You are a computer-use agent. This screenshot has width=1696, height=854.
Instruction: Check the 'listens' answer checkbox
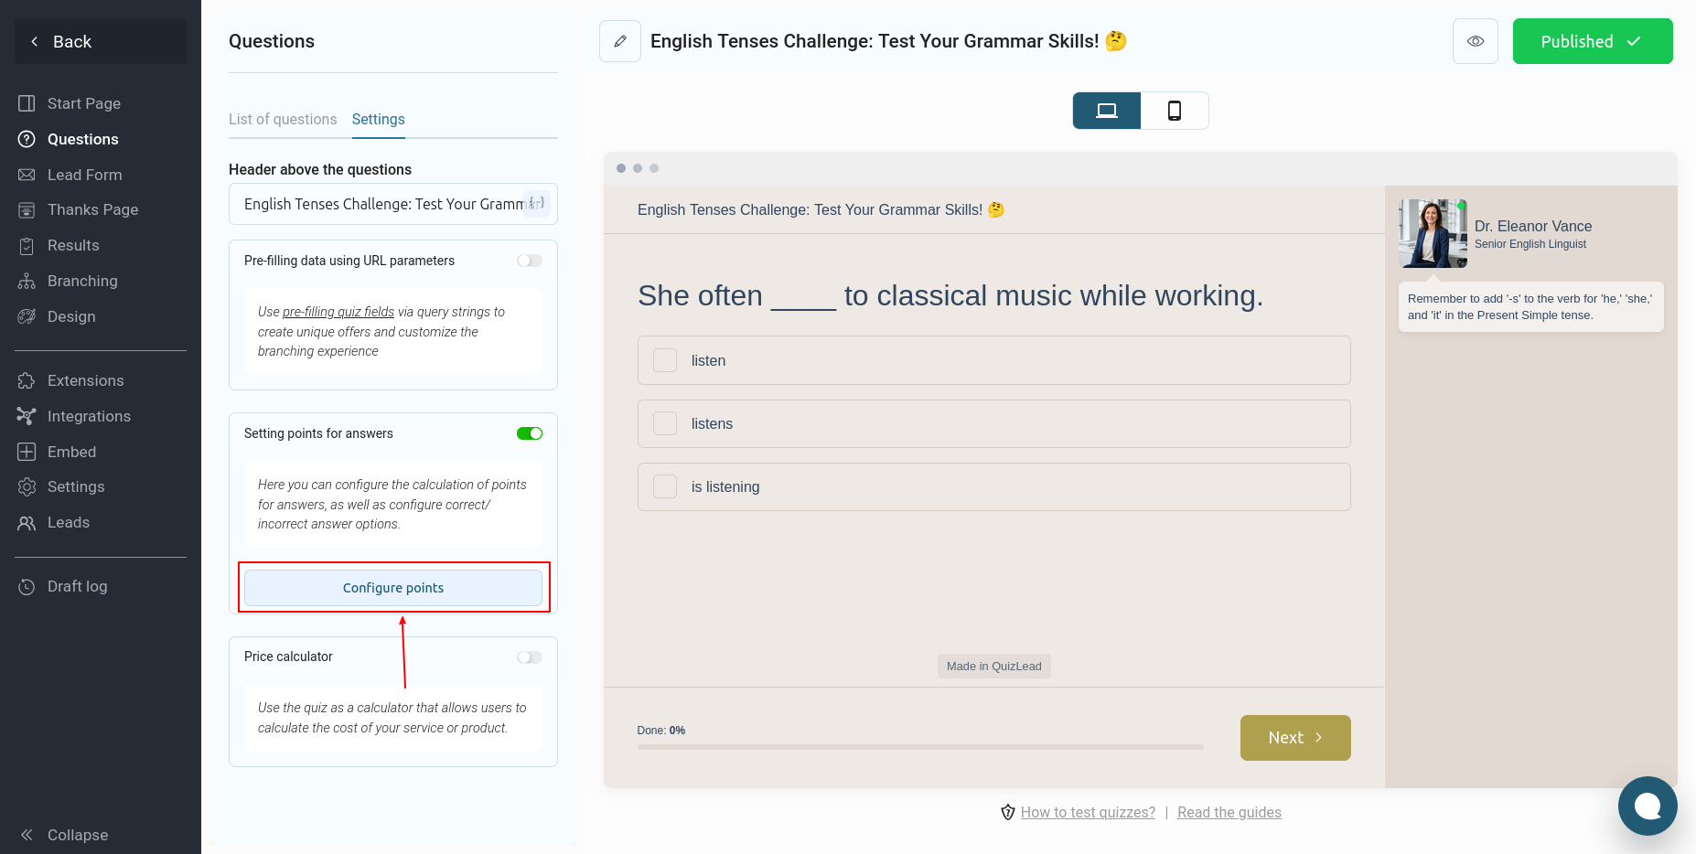[665, 423]
